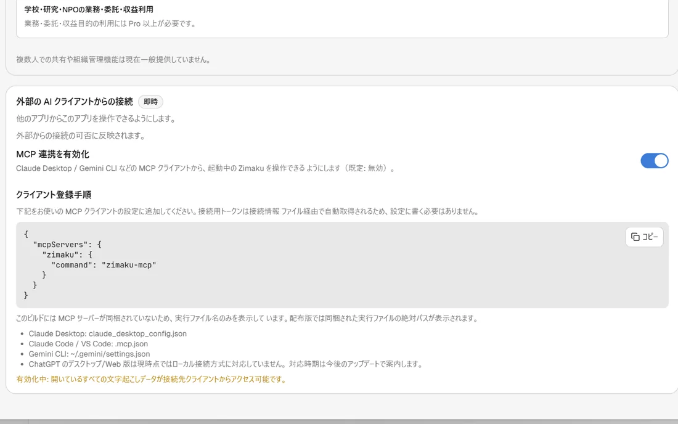678x424 pixels.
Task: Click the yellow 有効化中 warning text
Action: 152,380
